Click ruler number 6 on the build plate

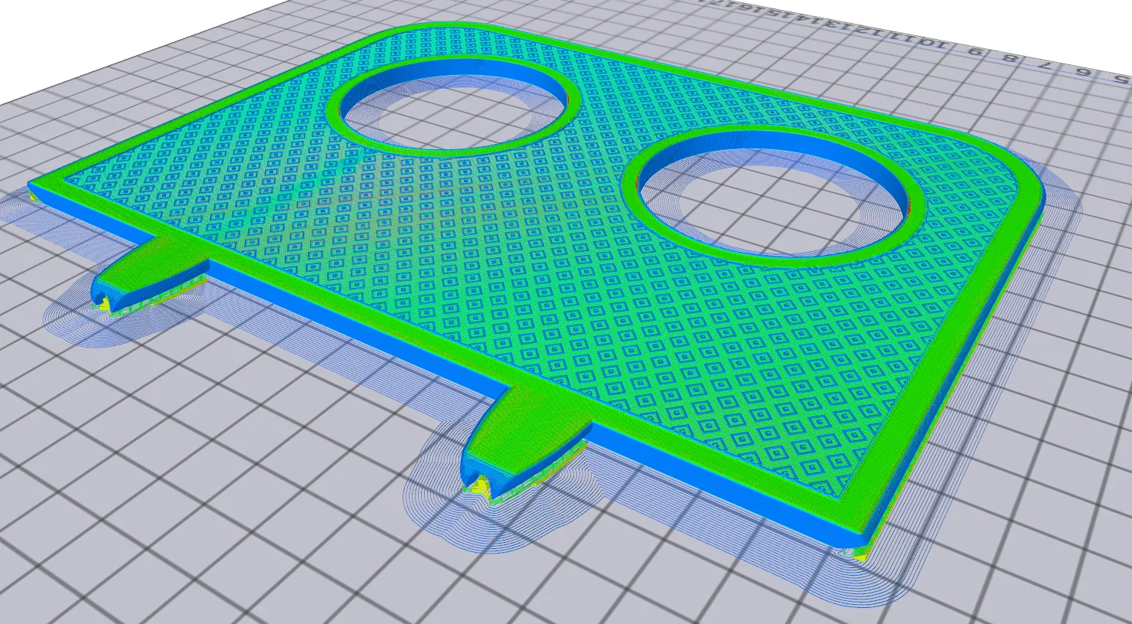click(x=1083, y=72)
